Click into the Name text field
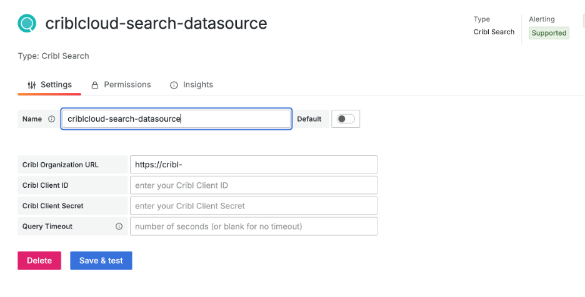The image size is (585, 297). click(176, 119)
